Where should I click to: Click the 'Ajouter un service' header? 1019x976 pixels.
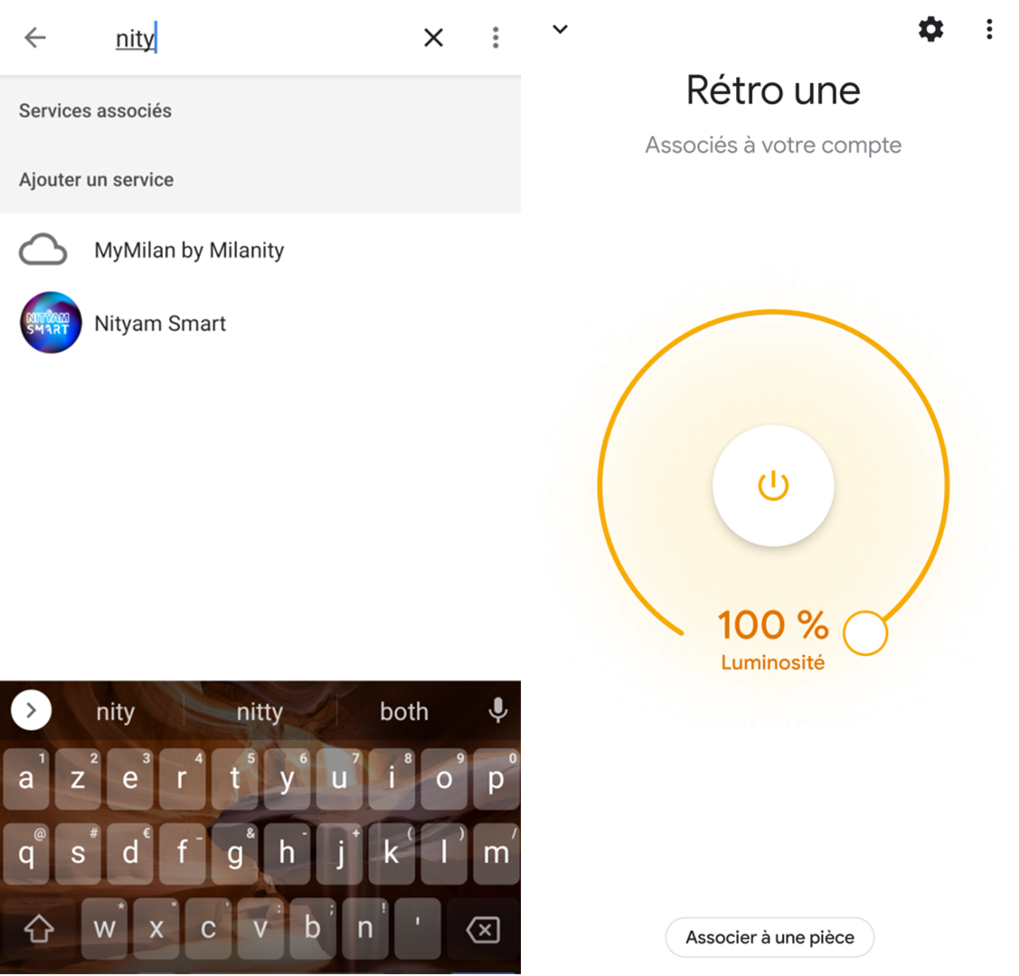pos(96,179)
